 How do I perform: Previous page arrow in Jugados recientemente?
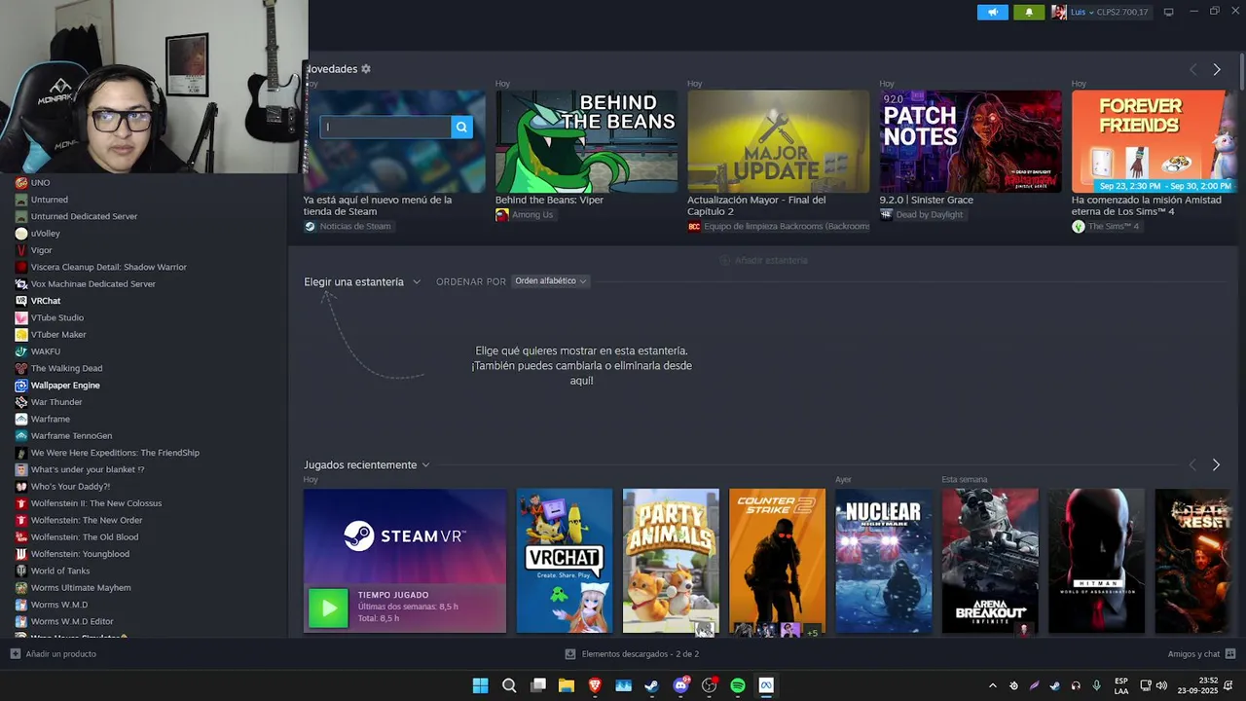[x=1193, y=464]
